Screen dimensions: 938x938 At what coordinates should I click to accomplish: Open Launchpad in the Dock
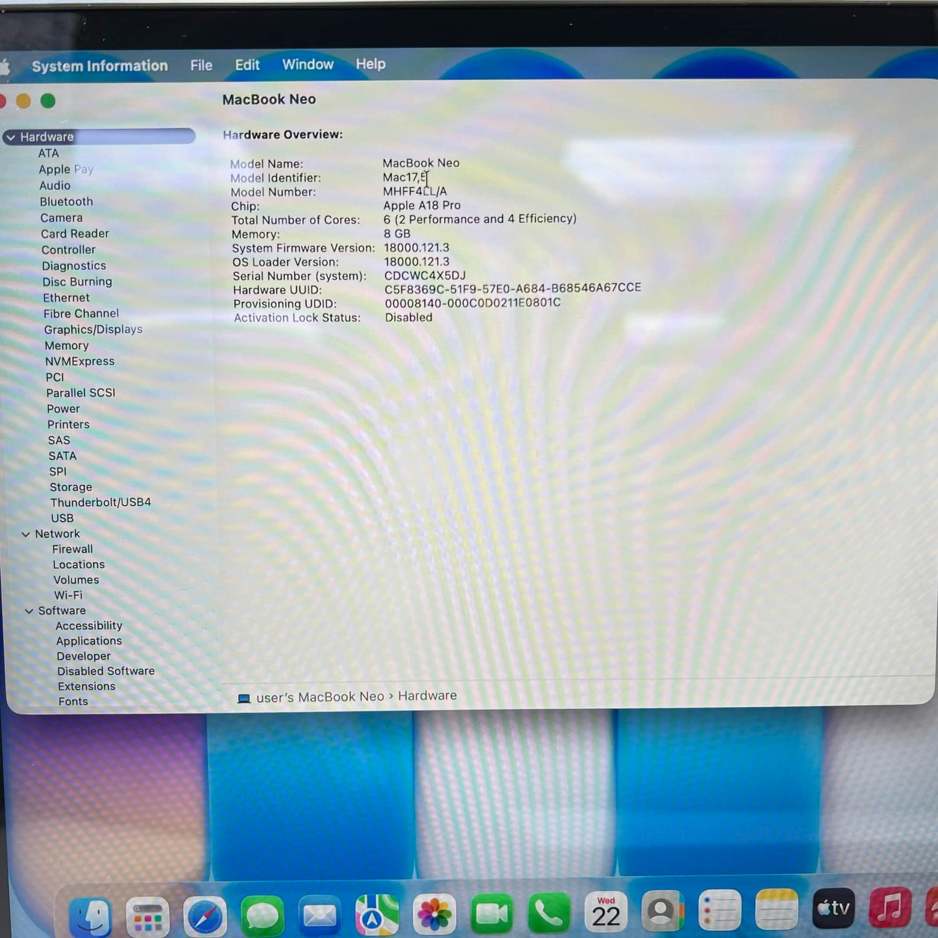148,917
